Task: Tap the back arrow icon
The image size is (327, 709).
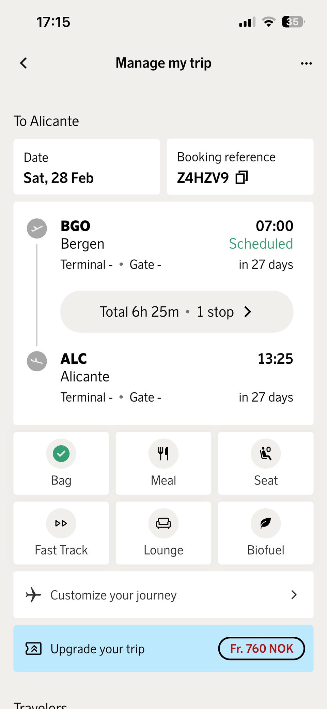Action: (x=24, y=63)
